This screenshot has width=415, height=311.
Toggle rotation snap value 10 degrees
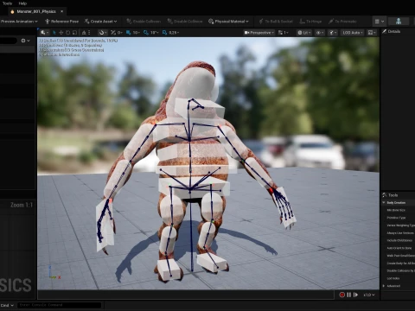[x=151, y=33]
